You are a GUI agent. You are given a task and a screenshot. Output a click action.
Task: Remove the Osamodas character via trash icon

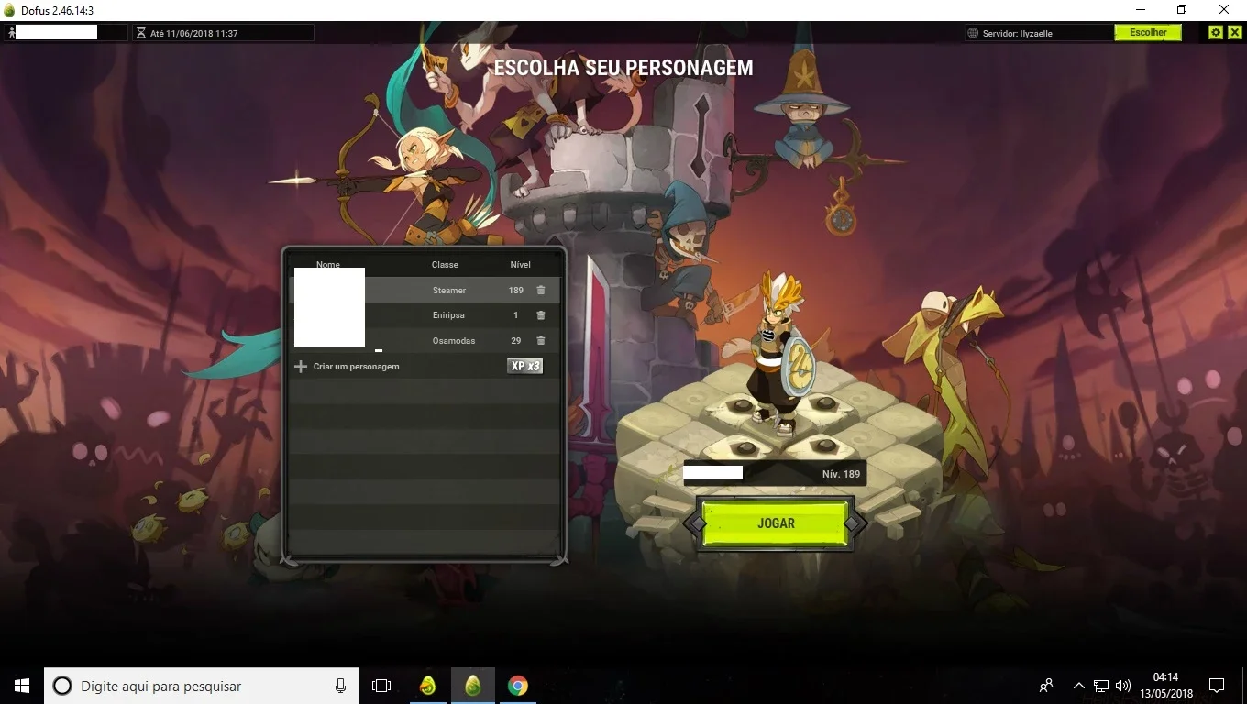541,340
